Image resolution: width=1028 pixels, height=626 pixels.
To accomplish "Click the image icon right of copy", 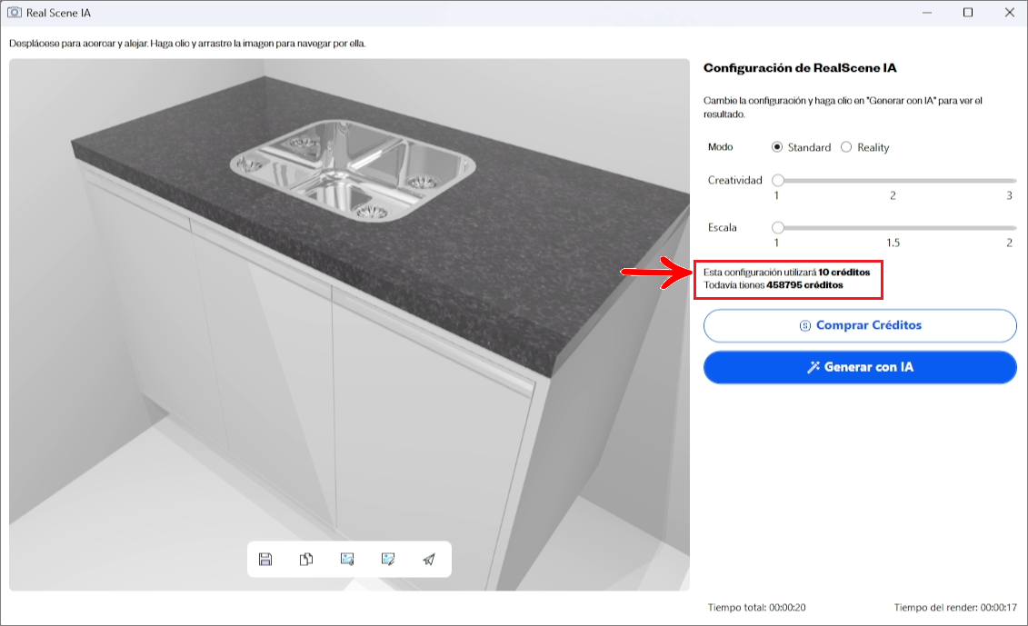I will (347, 559).
